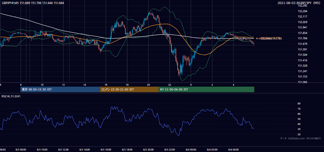Image resolution: width=324 pixels, height=152 pixels.
Task: Click the 151.679 price axis label
Action: point(303,44)
